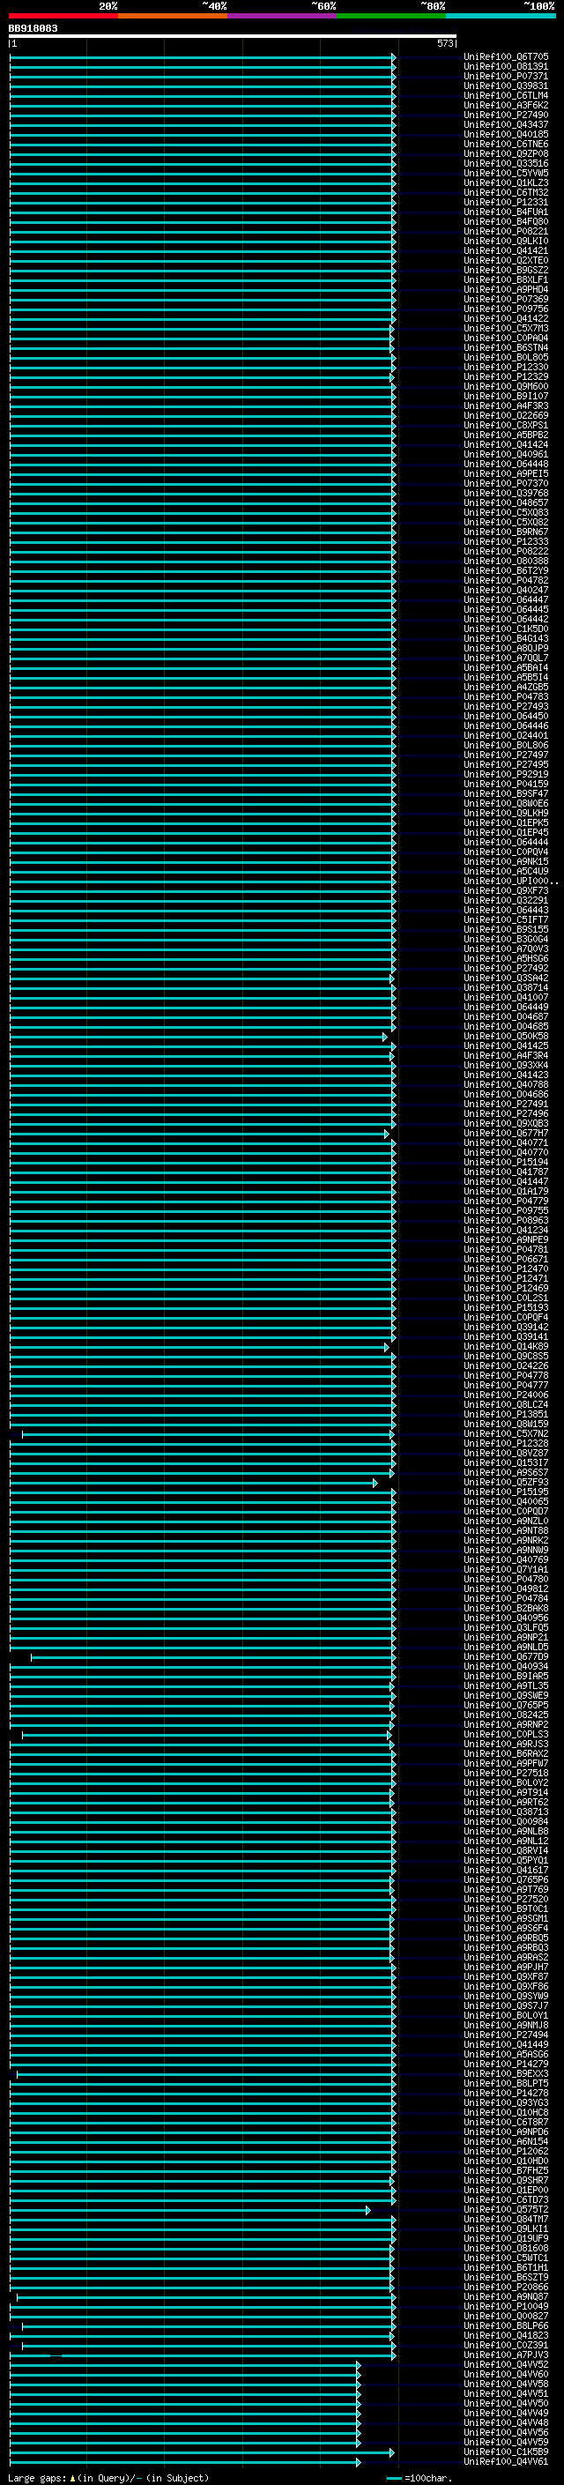The image size is (564, 2485).
Task: Select the UniRef100_C6TM32 hit label
Action: [x=506, y=192]
